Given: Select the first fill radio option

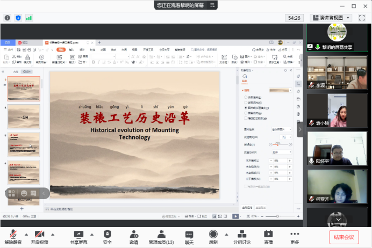Looking at the screenshot, I should click(246, 97).
